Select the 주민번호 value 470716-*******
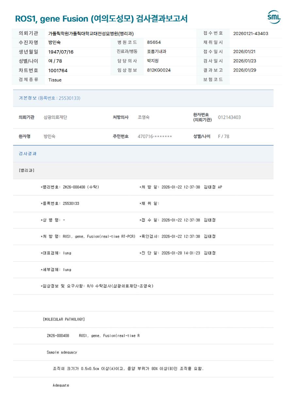This screenshot has width=294, height=415. [155, 136]
